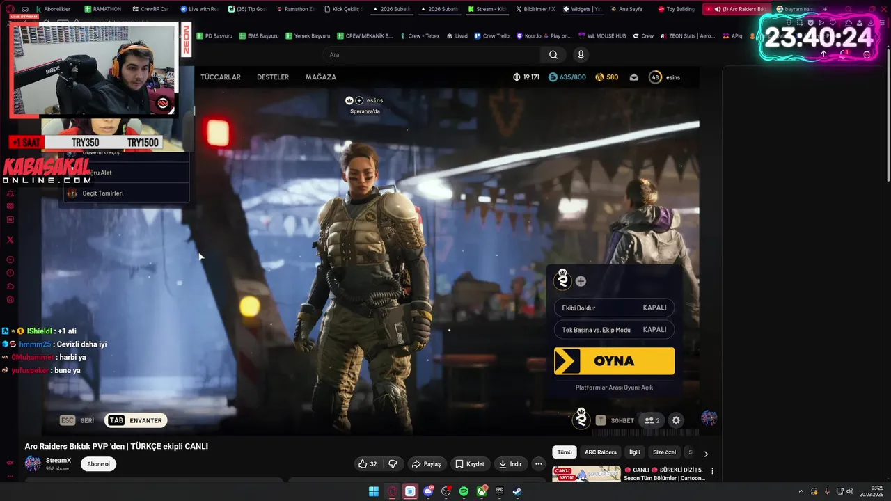Open the EMS Başvuru bookmark

pos(258,35)
